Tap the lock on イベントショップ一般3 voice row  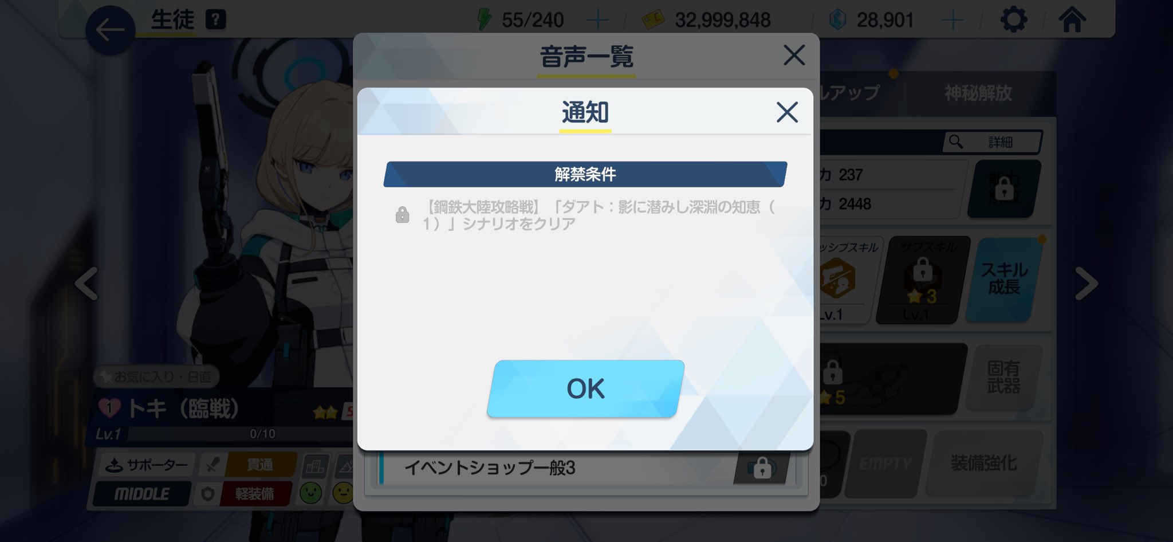click(762, 468)
